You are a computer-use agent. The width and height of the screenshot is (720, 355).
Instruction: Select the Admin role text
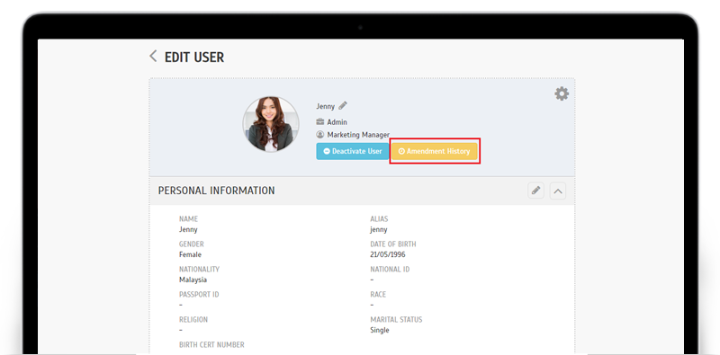pyautogui.click(x=337, y=122)
